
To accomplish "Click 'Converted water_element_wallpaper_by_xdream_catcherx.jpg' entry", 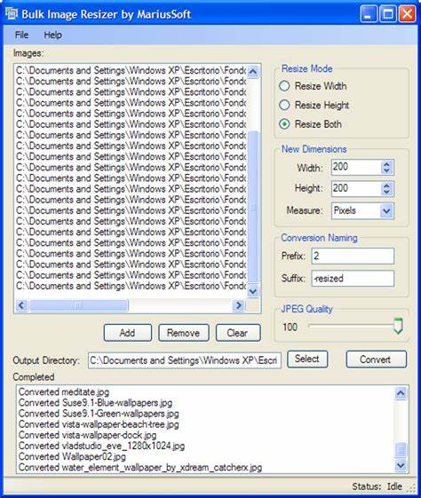I will click(140, 468).
